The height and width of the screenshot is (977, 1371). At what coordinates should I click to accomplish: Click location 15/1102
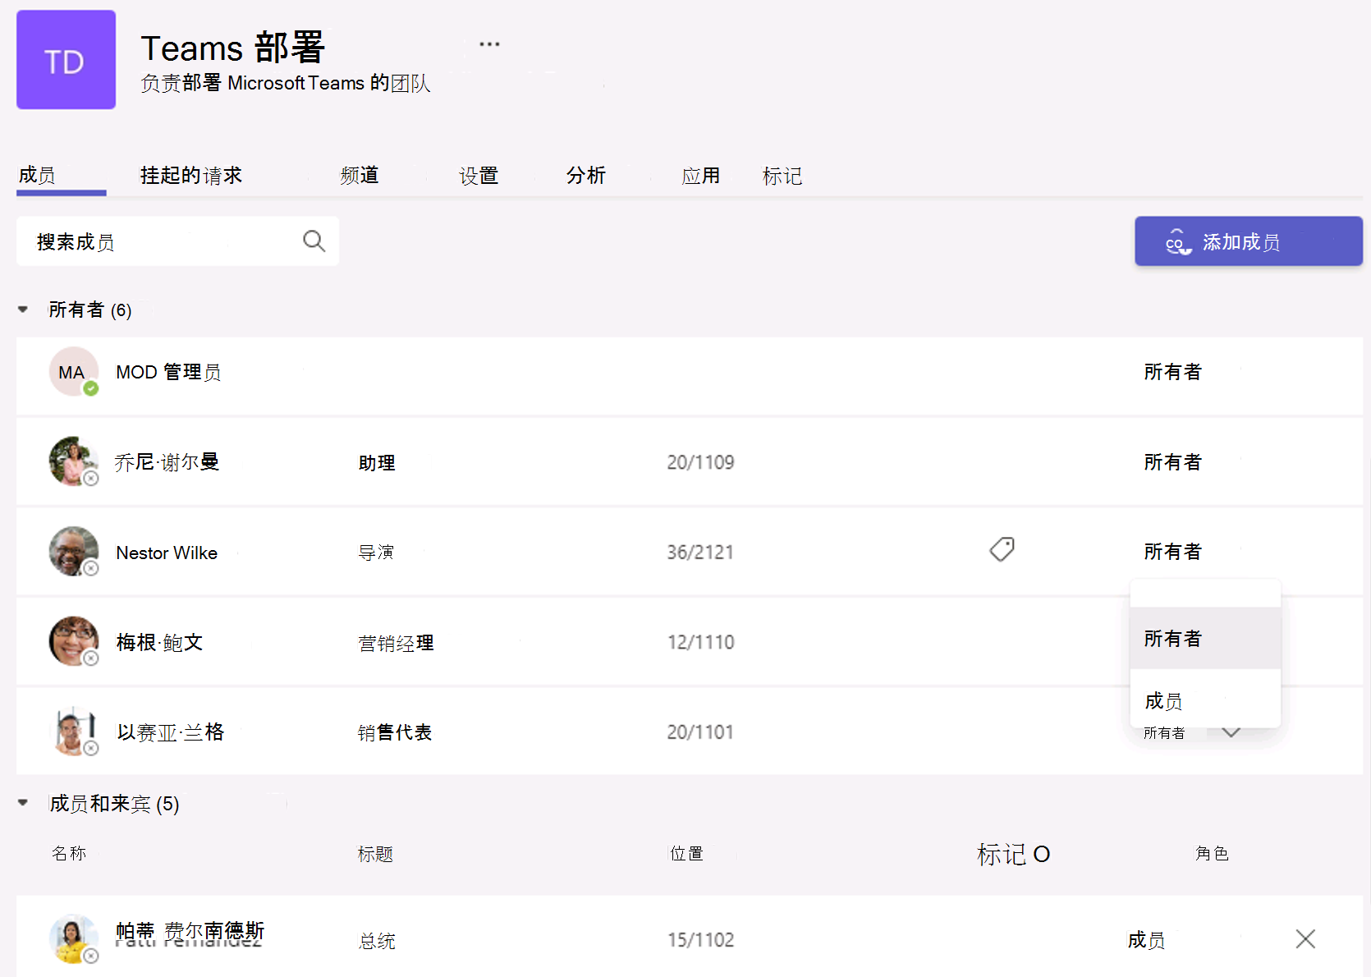click(700, 939)
